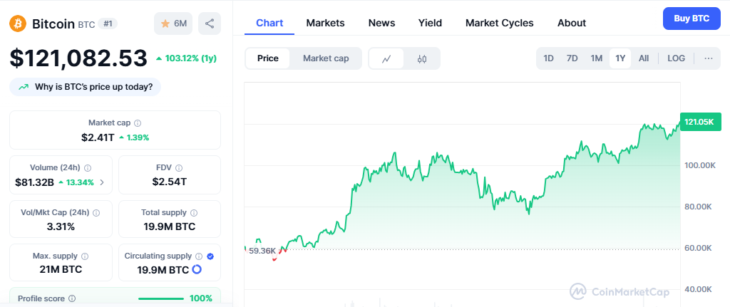
Task: Open the Market Cycles tab
Action: point(500,23)
